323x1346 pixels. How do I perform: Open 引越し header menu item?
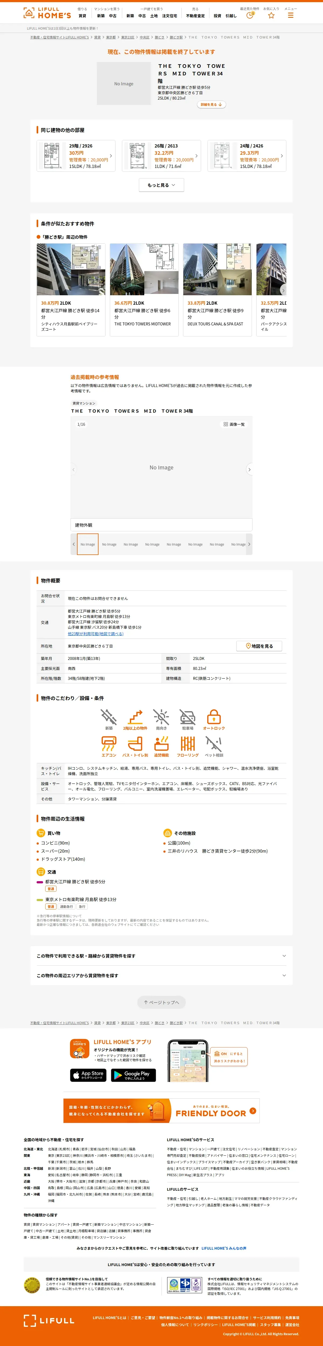pos(231,16)
